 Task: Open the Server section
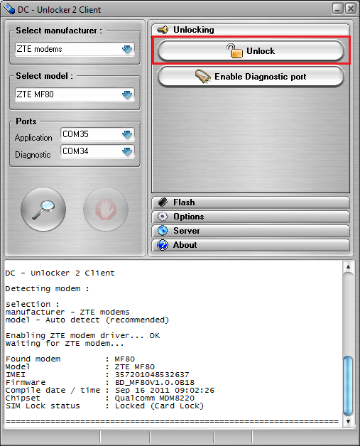coord(251,231)
